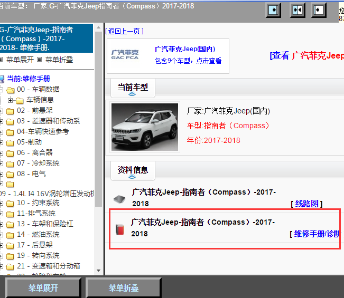344x298 pixels.
Task: Click the expand-left-panel arrow toolbar icon
Action: tap(273, 10)
